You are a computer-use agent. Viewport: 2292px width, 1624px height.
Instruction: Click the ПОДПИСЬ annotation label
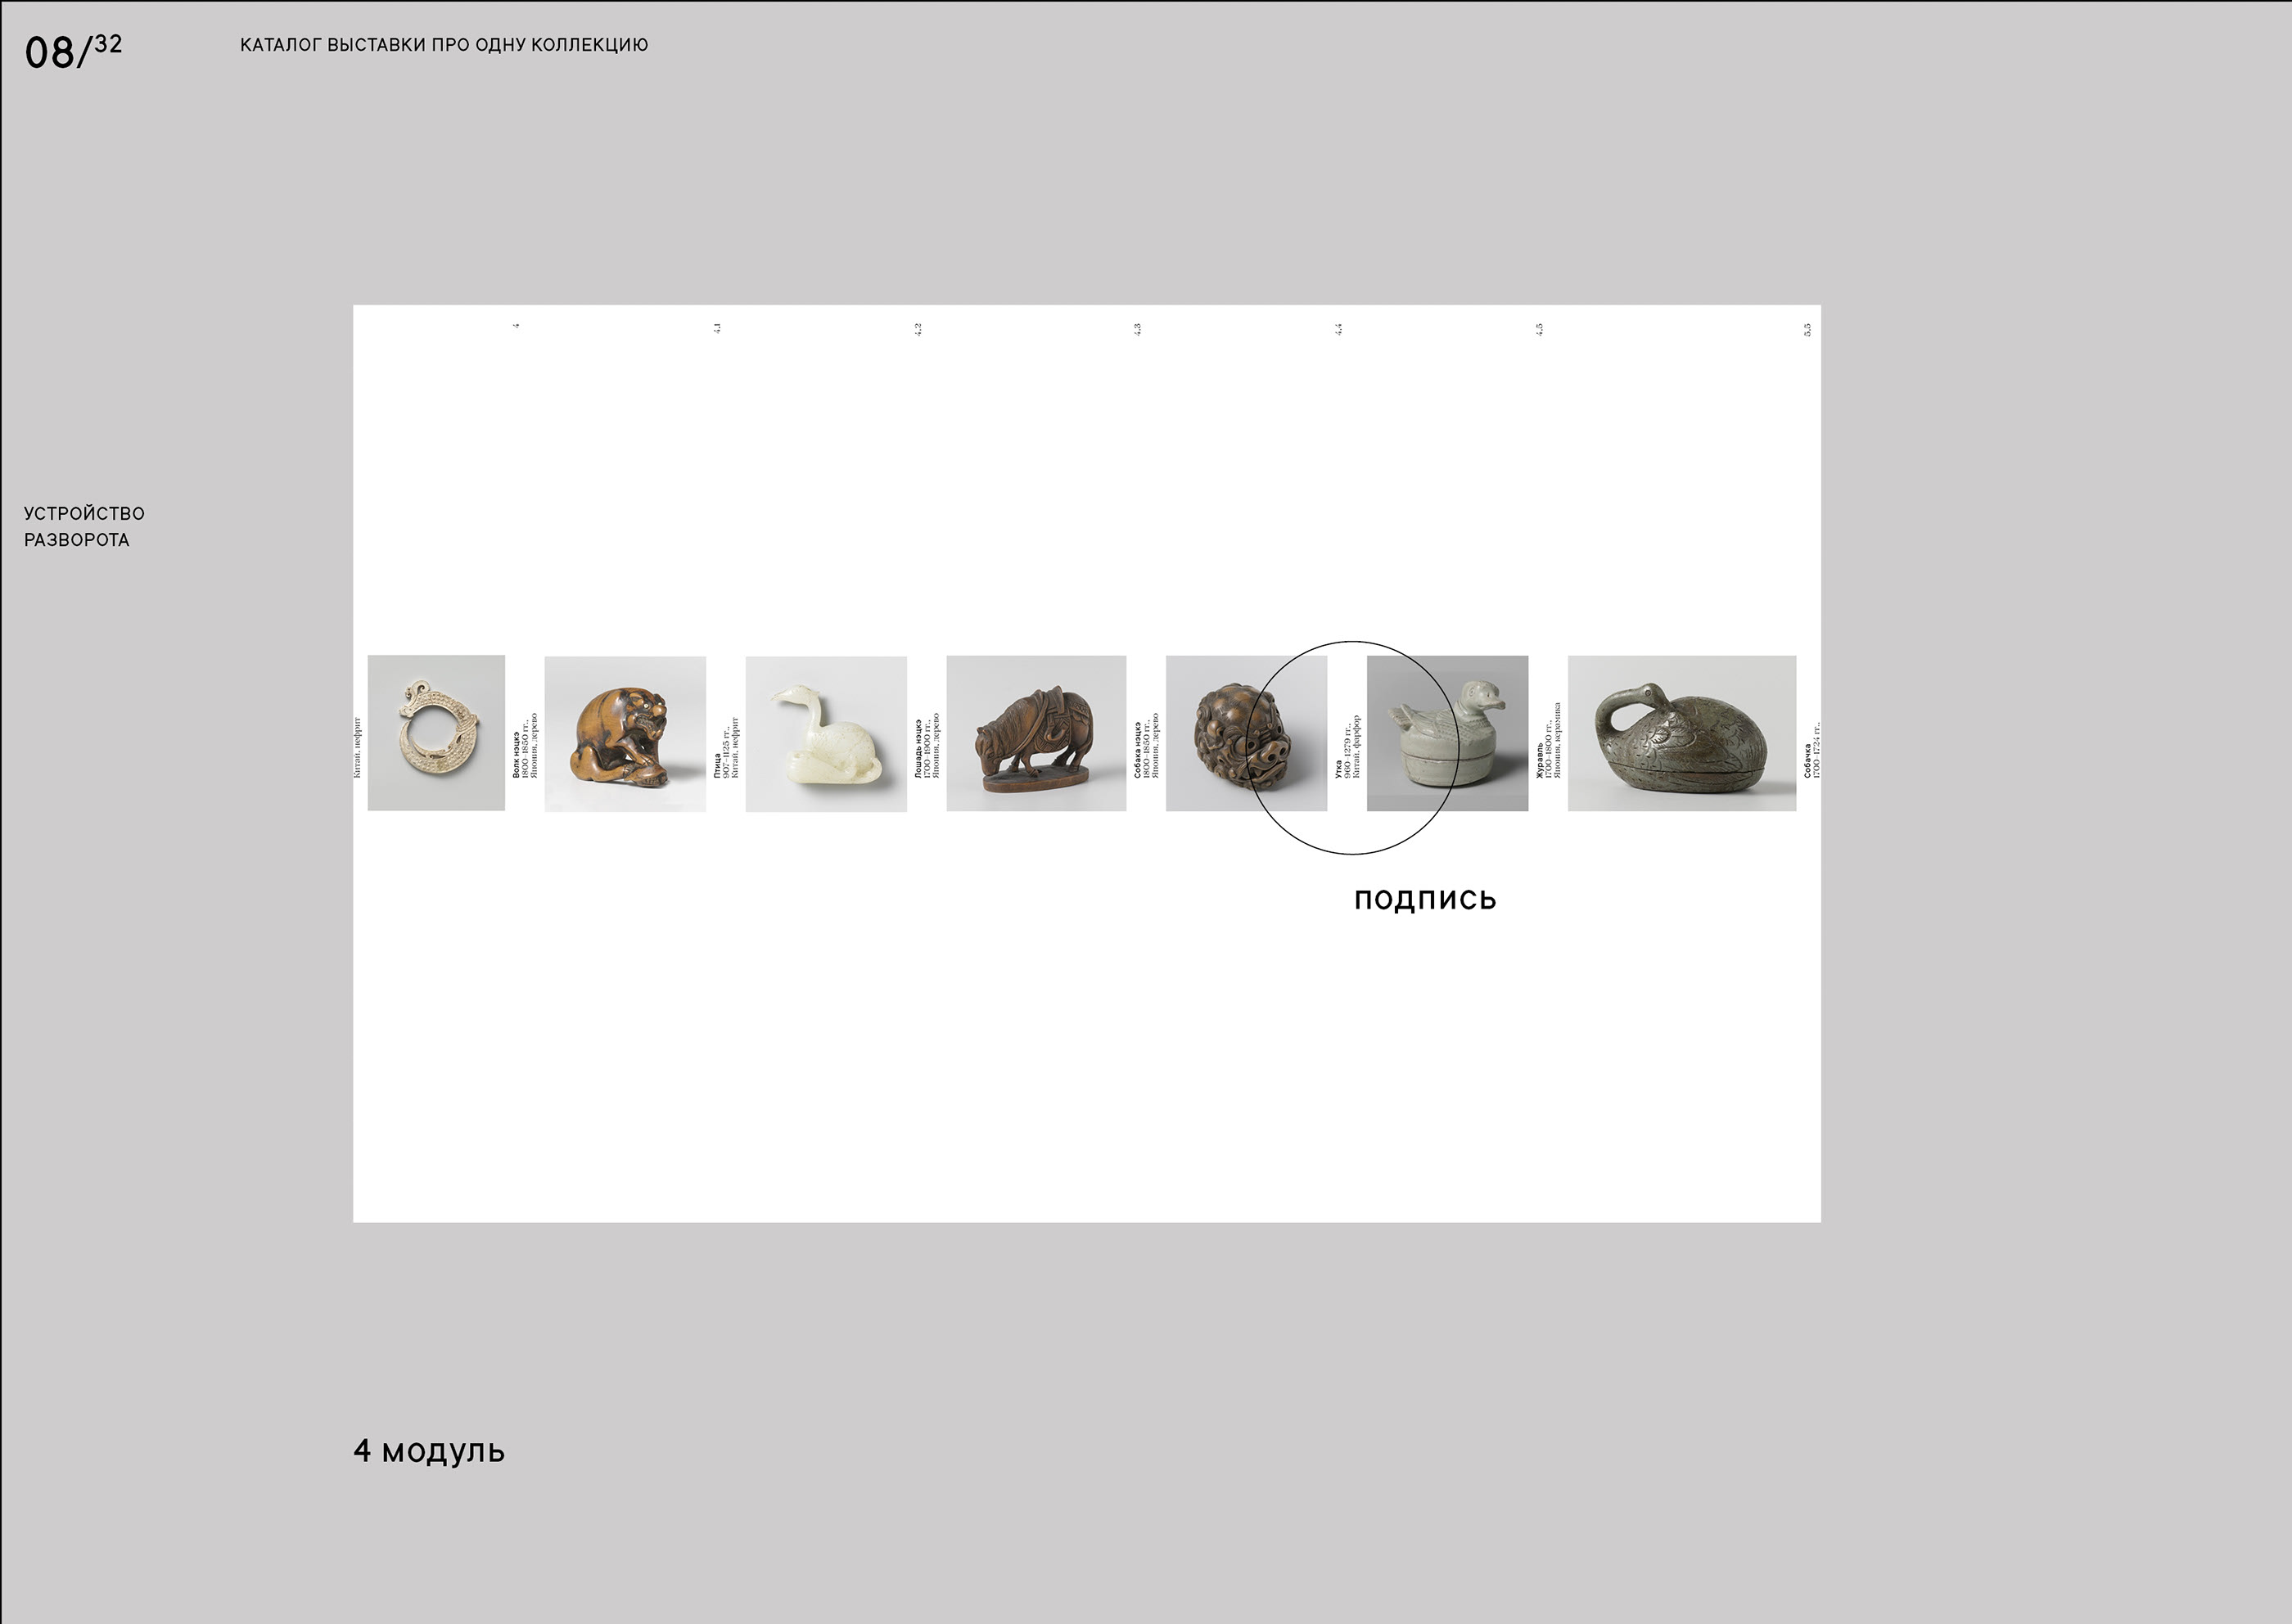coord(1425,900)
